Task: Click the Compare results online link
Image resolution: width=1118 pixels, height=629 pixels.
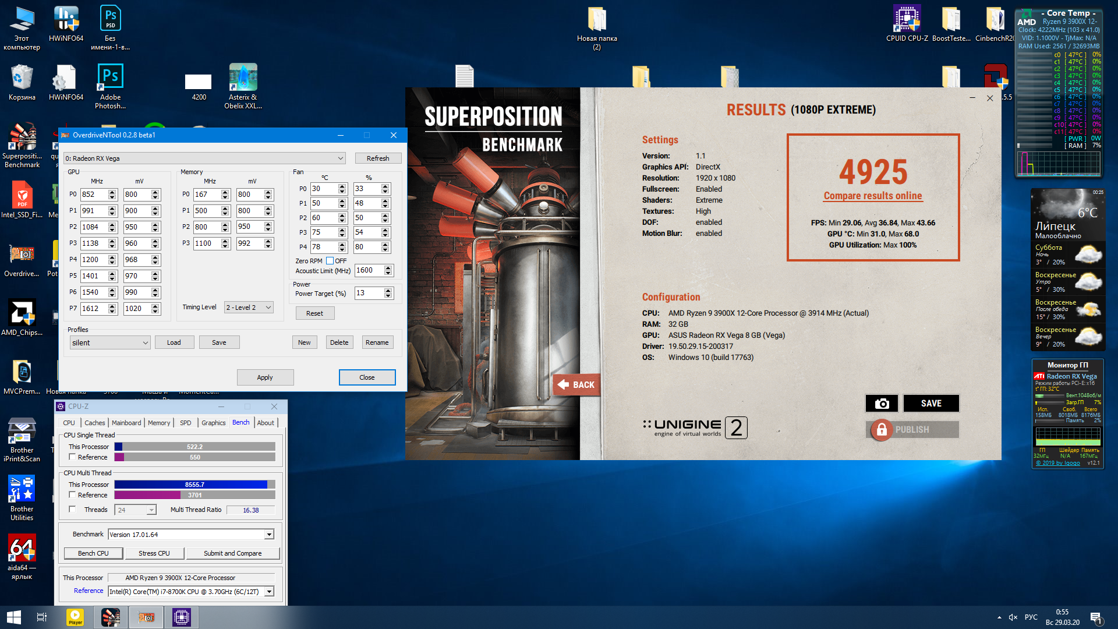Action: [872, 196]
